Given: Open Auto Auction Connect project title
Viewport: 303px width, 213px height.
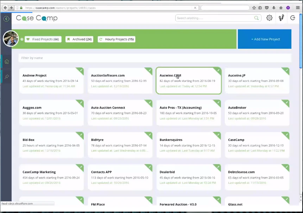Looking at the screenshot, I should tap(108, 108).
